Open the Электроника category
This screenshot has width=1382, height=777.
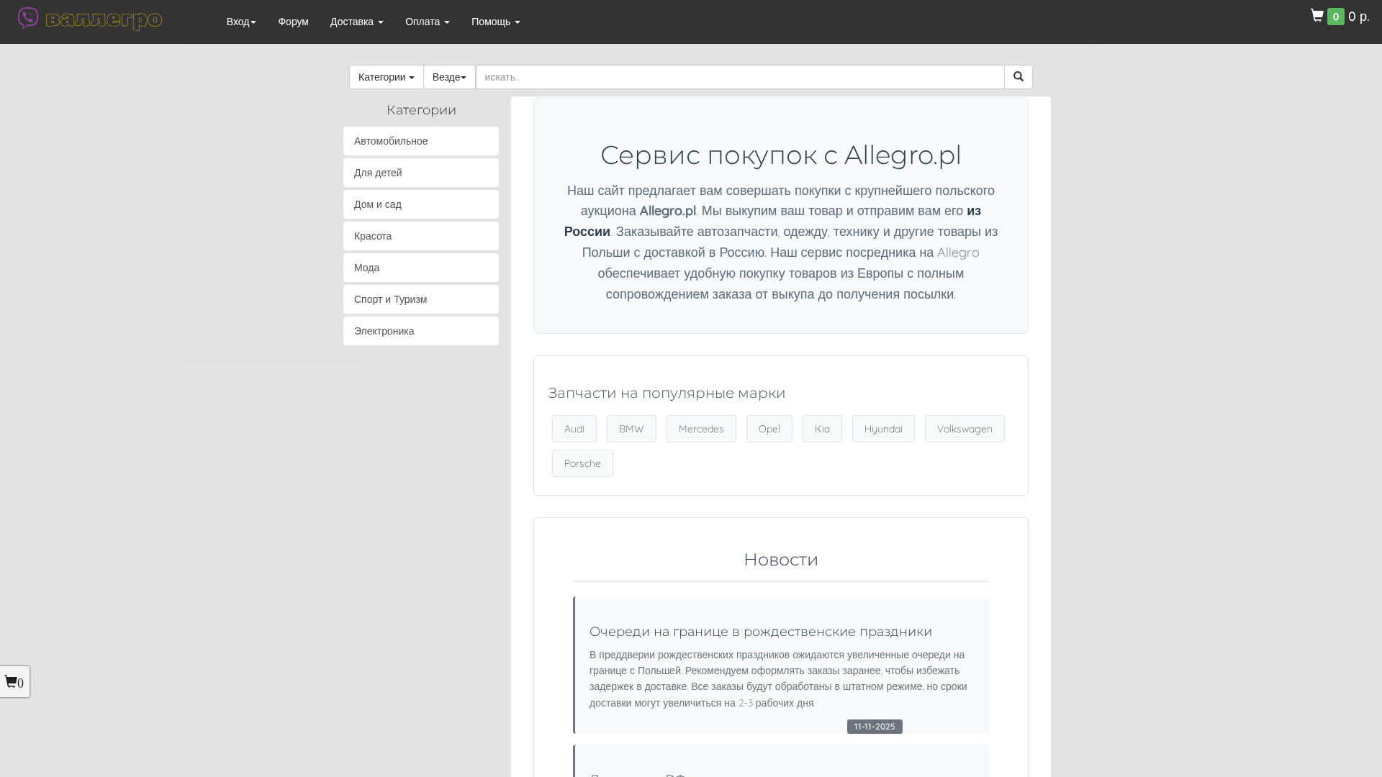click(420, 330)
